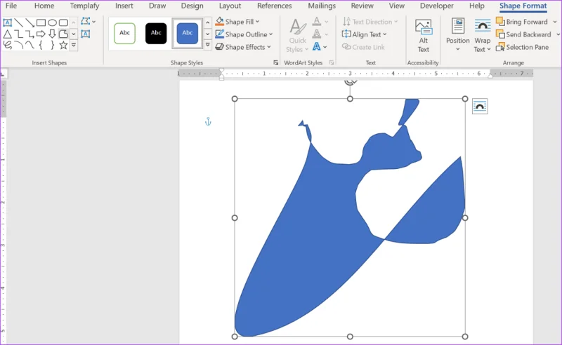The height and width of the screenshot is (345, 562).
Task: Open Selection Pane
Action: 522,47
